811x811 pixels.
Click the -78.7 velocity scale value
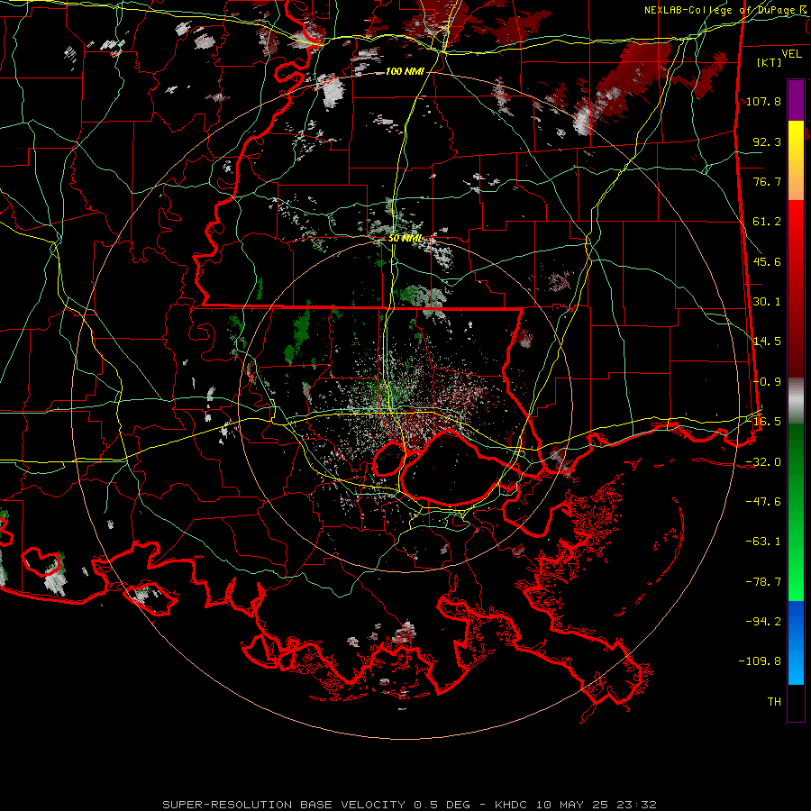pyautogui.click(x=763, y=582)
